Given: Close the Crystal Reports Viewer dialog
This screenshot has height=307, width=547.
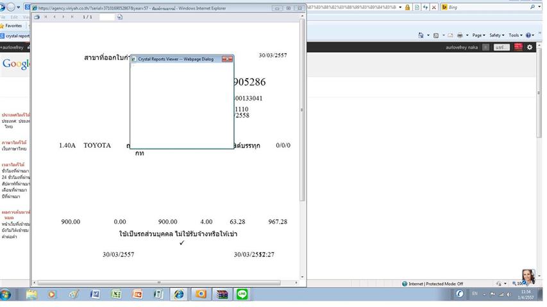Looking at the screenshot, I should (x=227, y=59).
